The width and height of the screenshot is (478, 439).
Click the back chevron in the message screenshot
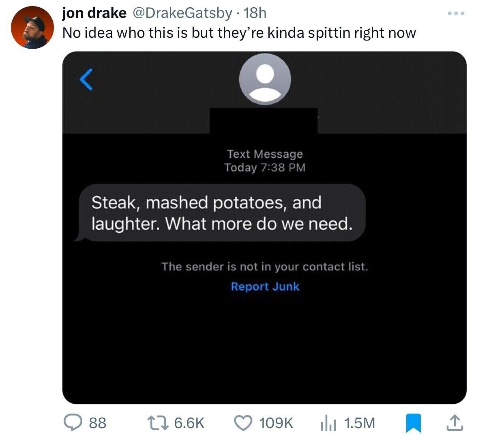pos(85,80)
